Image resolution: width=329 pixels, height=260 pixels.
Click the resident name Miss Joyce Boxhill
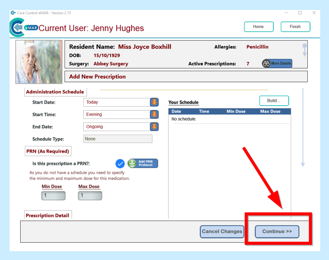click(x=144, y=47)
